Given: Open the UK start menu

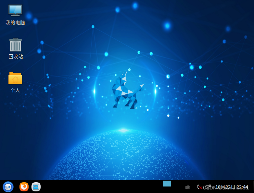Looking at the screenshot, I should click(x=8, y=187).
